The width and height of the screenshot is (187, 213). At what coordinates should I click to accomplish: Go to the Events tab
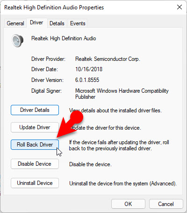(x=78, y=23)
